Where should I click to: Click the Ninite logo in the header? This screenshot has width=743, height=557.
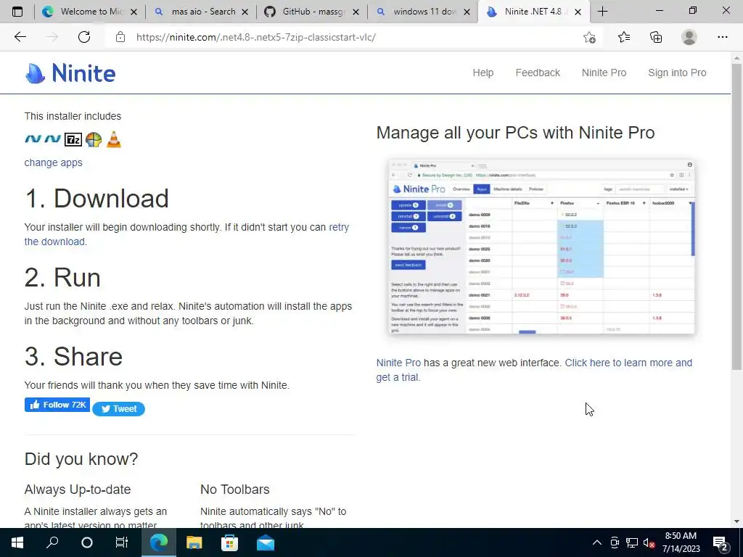pyautogui.click(x=70, y=73)
